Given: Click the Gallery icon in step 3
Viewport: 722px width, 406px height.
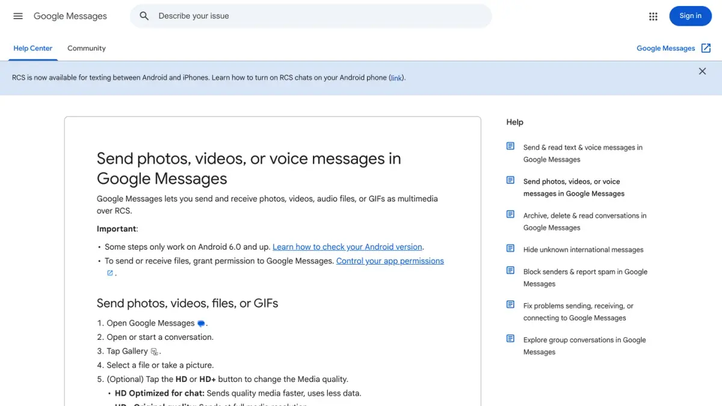Looking at the screenshot, I should 155,352.
